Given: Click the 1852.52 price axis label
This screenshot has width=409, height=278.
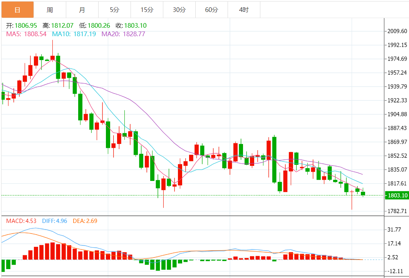Looking at the screenshot, I should coord(397,156).
